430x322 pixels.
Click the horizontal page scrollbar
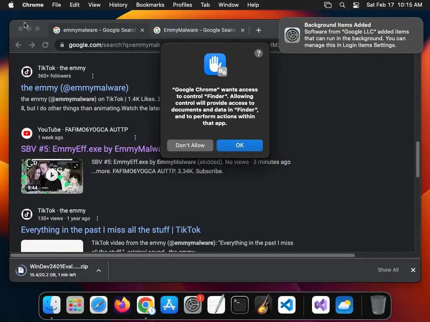tap(183, 255)
